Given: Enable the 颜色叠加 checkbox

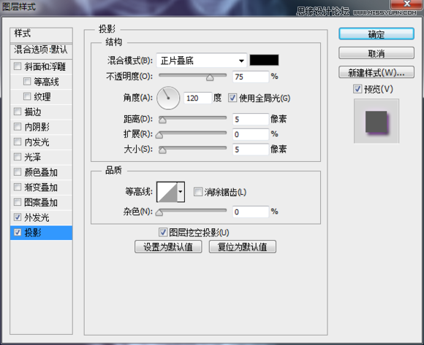Looking at the screenshot, I should pos(18,172).
